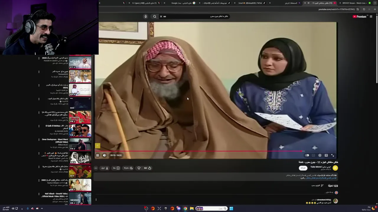The image size is (378, 212).
Task: Toggle subtitles/captions button in player
Action: pos(313,155)
